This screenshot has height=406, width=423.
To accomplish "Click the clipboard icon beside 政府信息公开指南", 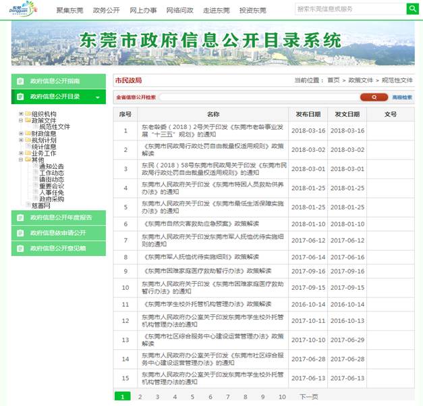I will 20,80.
